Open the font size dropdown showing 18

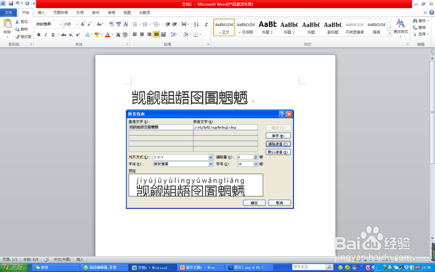[x=255, y=164]
